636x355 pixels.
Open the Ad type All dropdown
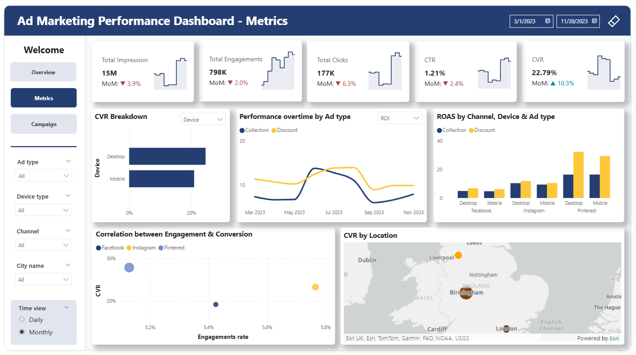tap(44, 176)
